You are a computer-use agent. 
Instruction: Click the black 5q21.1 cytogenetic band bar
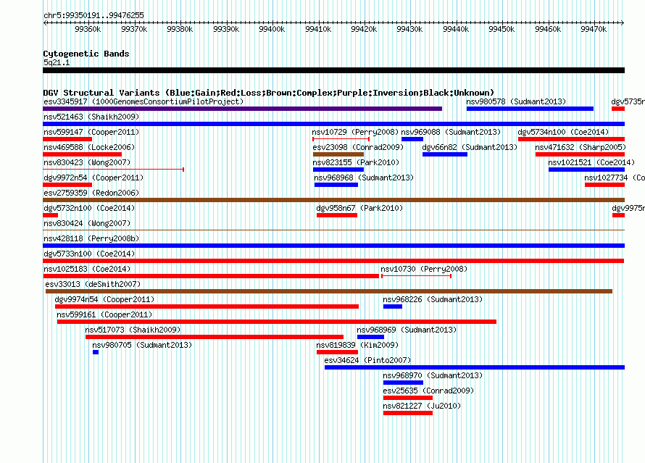333,70
